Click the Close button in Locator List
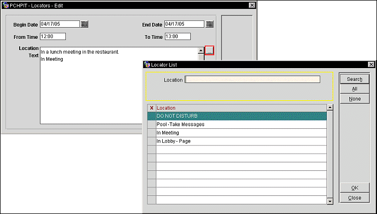 (x=354, y=197)
